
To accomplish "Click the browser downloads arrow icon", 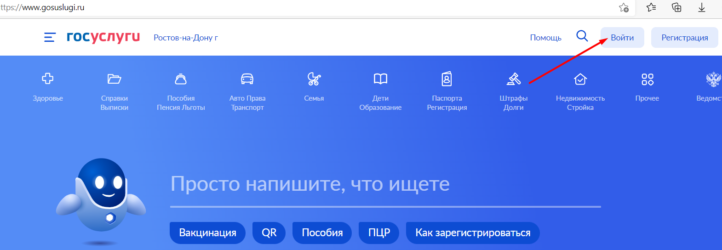I will pyautogui.click(x=701, y=7).
